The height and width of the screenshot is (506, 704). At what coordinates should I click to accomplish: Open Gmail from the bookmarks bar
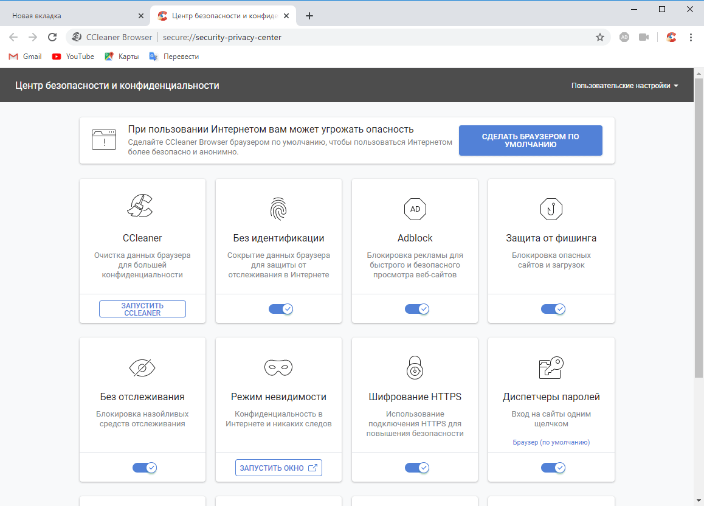click(24, 56)
